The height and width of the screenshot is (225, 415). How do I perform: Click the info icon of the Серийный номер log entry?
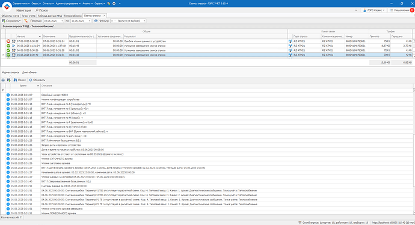(8, 95)
